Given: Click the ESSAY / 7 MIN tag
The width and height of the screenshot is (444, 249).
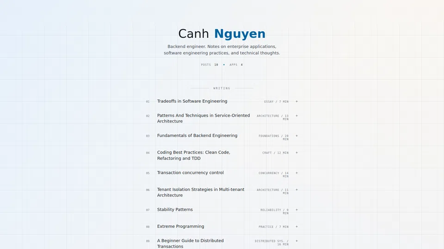Looking at the screenshot, I should [x=277, y=101].
